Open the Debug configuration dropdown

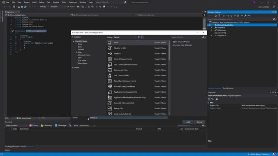[x=44, y=7]
